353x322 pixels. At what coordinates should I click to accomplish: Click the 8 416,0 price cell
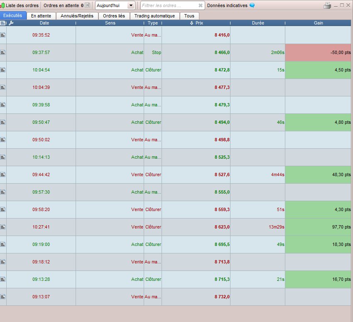tap(196, 35)
